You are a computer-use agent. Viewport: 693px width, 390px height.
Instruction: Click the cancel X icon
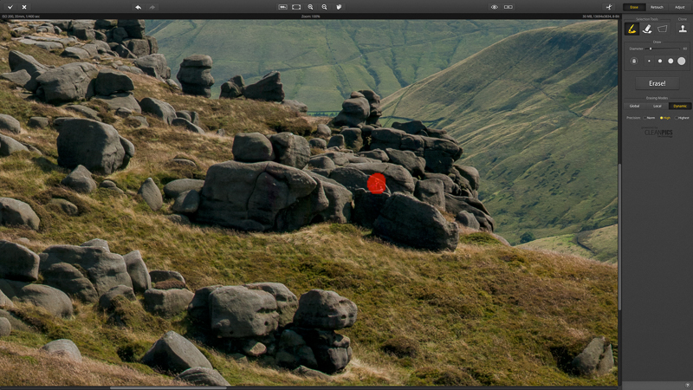[23, 7]
